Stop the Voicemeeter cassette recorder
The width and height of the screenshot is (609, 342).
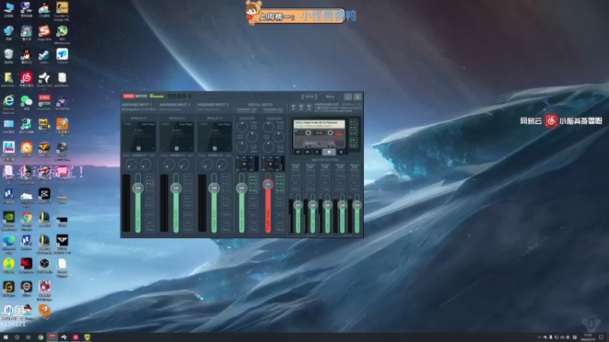[x=329, y=152]
